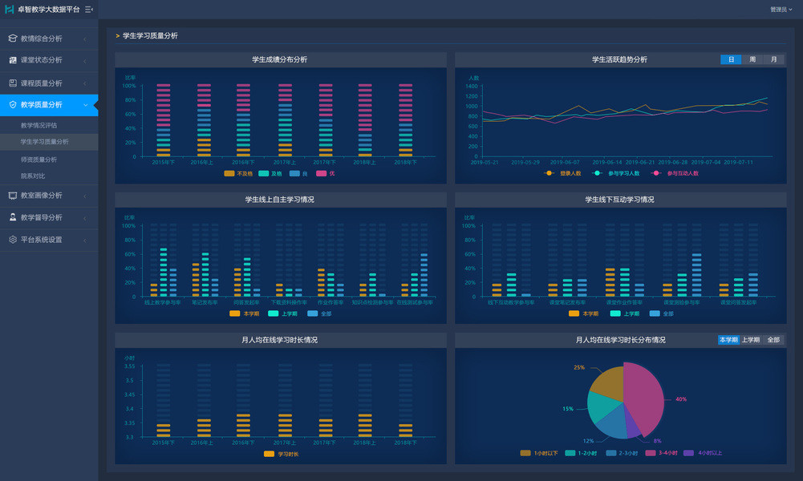Image resolution: width=803 pixels, height=481 pixels.
Task: Select 全部 tab on pie chart panel
Action: click(x=773, y=340)
